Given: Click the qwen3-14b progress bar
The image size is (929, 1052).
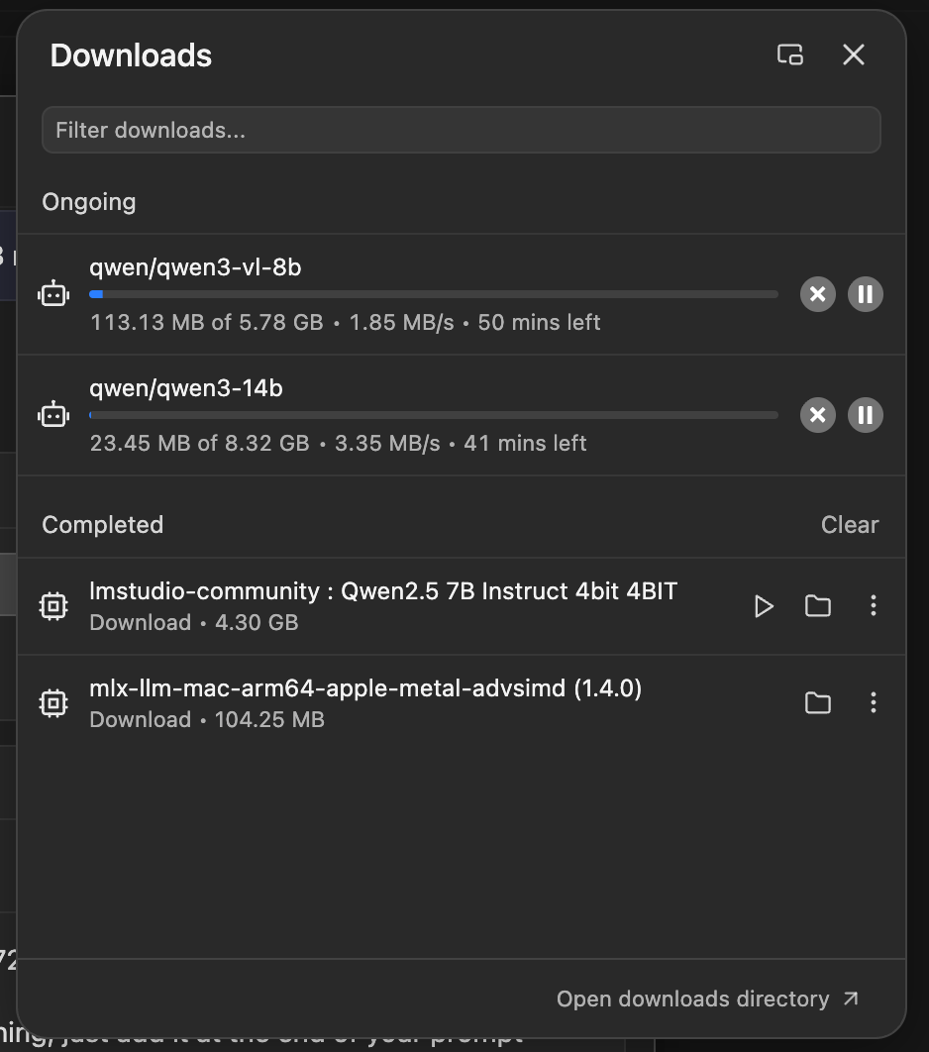Looking at the screenshot, I should [x=433, y=415].
